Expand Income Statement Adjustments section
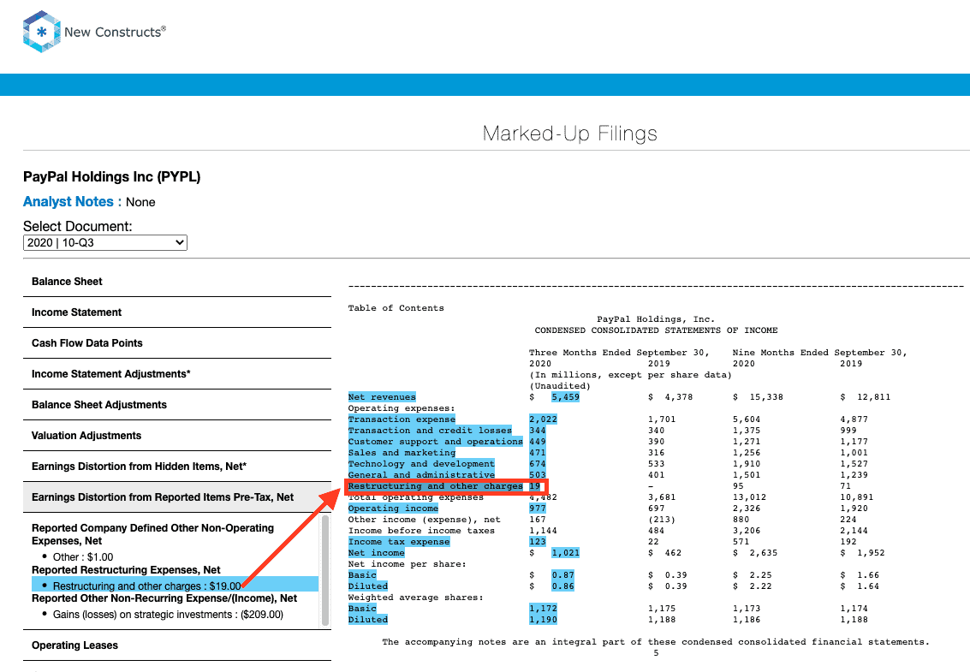This screenshot has height=672, width=970. click(177, 374)
